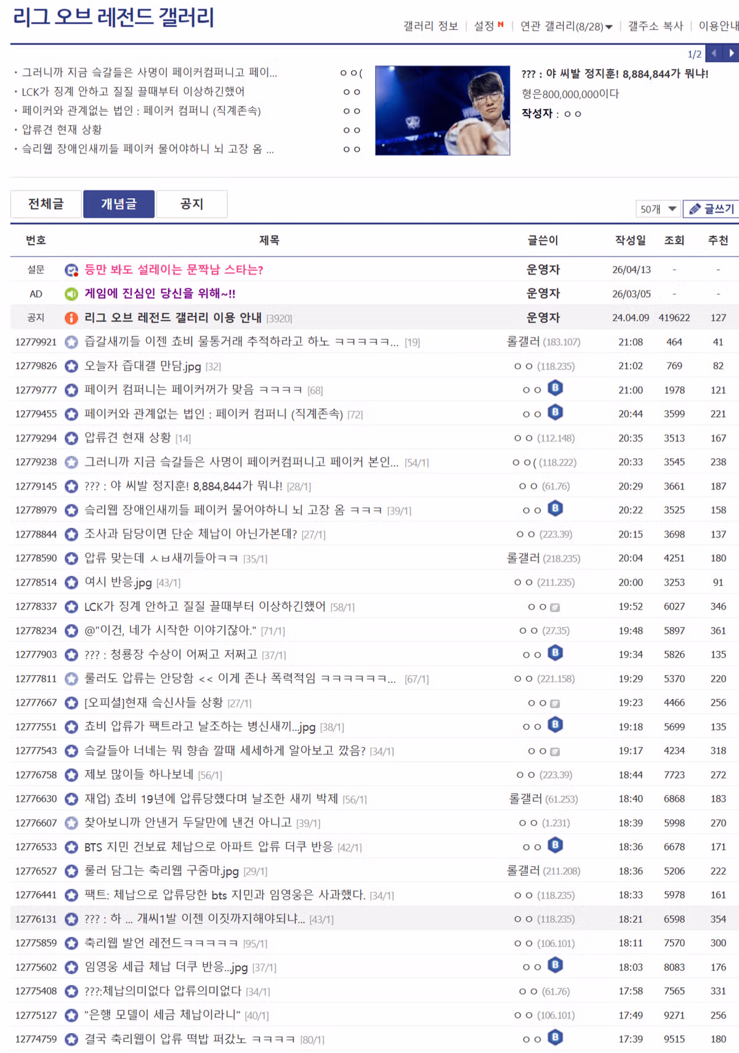Image resolution: width=739 pixels, height=1053 pixels.
Task: Open the featured headline ??? : 야 씨발 정지훈!
Action: pyautogui.click(x=615, y=74)
